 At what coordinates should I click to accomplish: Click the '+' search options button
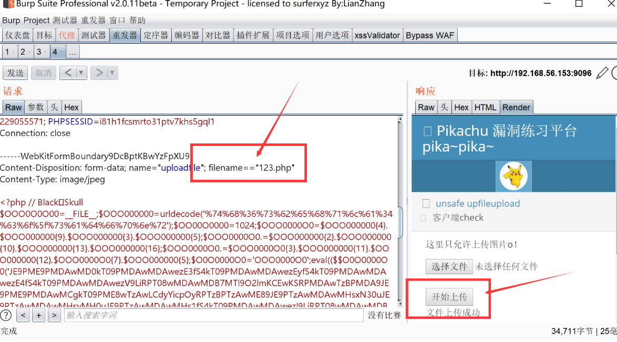pos(38,315)
